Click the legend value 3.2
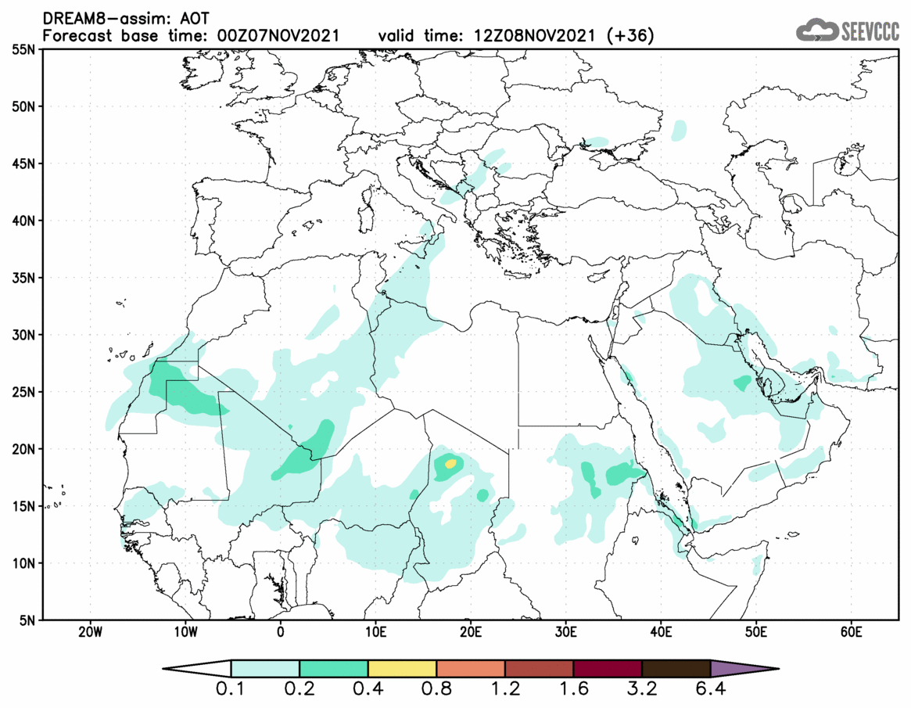 click(x=642, y=689)
